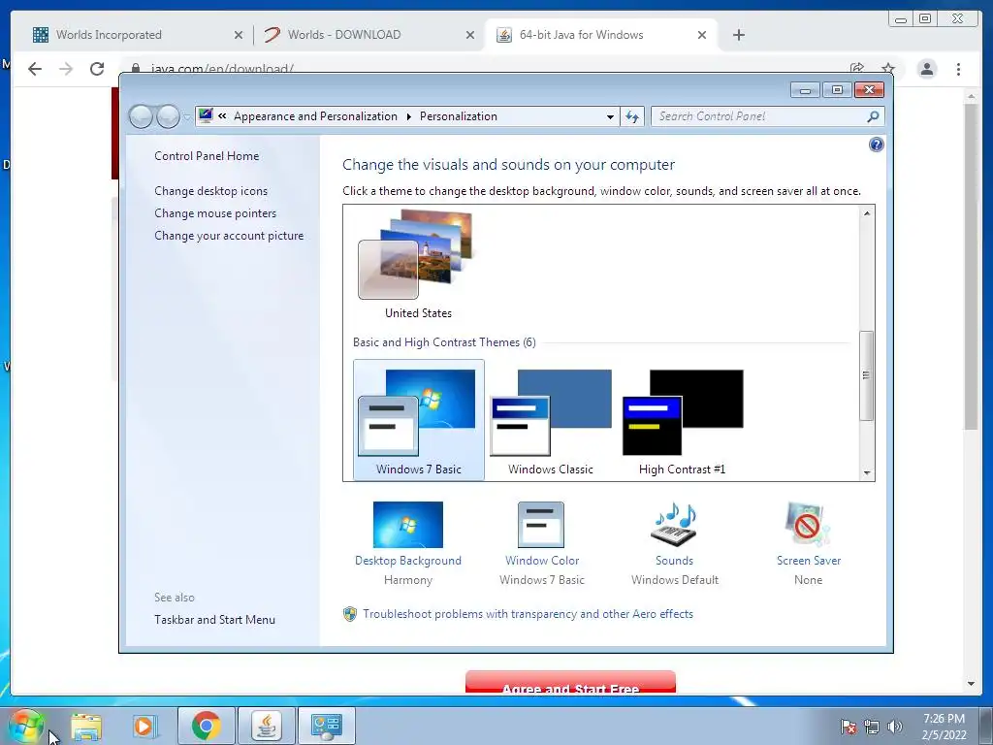Open Chrome from the taskbar
The image size is (993, 745).
coord(206,726)
